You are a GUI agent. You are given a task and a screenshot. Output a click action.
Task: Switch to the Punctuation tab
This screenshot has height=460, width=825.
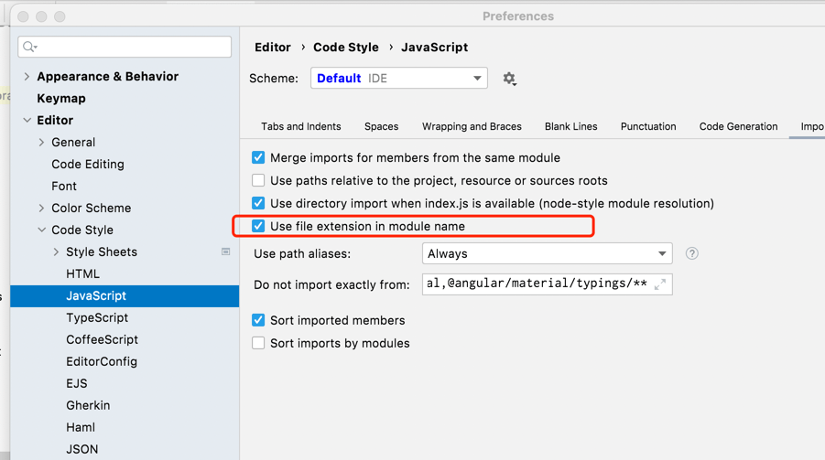pos(648,127)
